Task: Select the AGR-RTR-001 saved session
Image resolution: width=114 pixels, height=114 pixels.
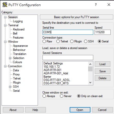Action: pos(53,70)
